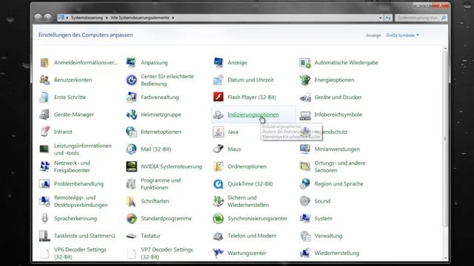
Task: Open the Maus mouse icon
Action: click(x=218, y=149)
